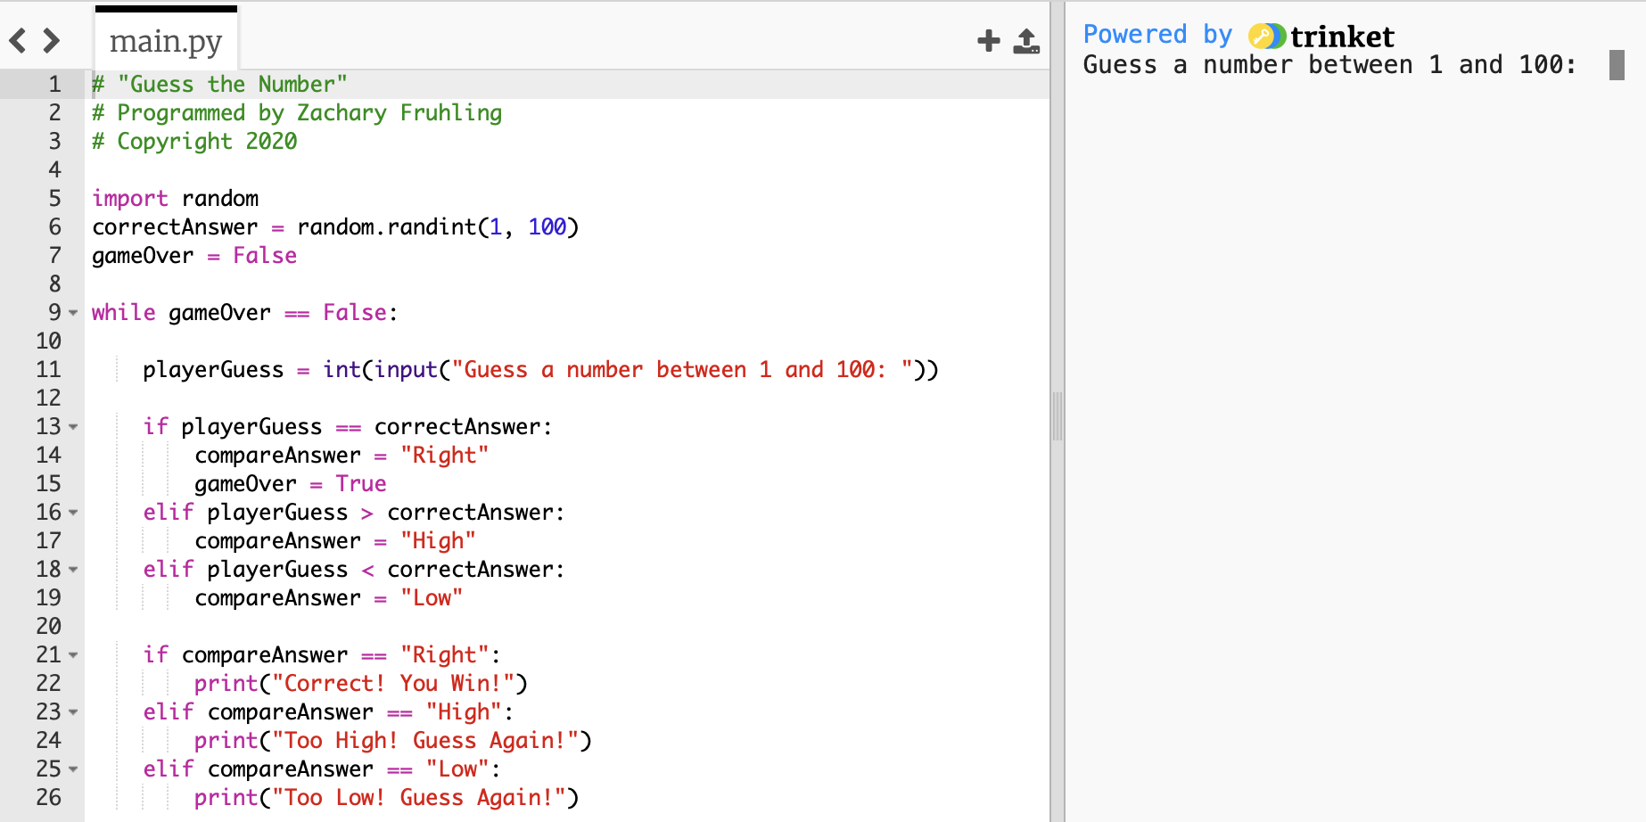Click the editor panel scrollbar
This screenshot has height=822, width=1646.
click(1058, 413)
